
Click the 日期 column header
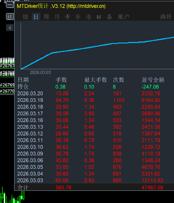[x=23, y=80]
